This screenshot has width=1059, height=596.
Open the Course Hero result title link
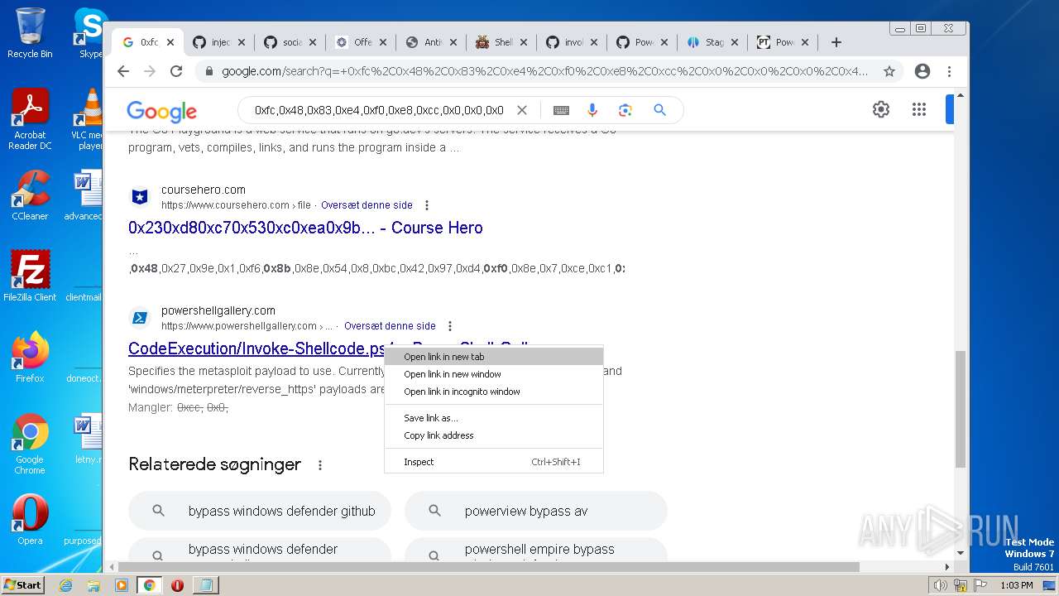[x=305, y=228]
